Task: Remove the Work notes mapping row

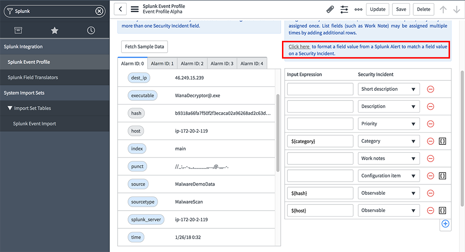Action: click(430, 158)
